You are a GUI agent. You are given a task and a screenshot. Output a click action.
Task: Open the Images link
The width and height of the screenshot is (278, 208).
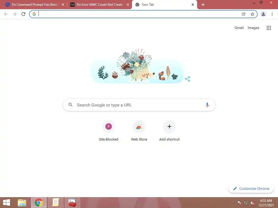[x=253, y=28]
